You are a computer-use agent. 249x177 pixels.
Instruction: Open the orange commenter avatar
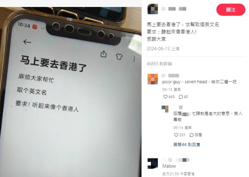[153, 79]
